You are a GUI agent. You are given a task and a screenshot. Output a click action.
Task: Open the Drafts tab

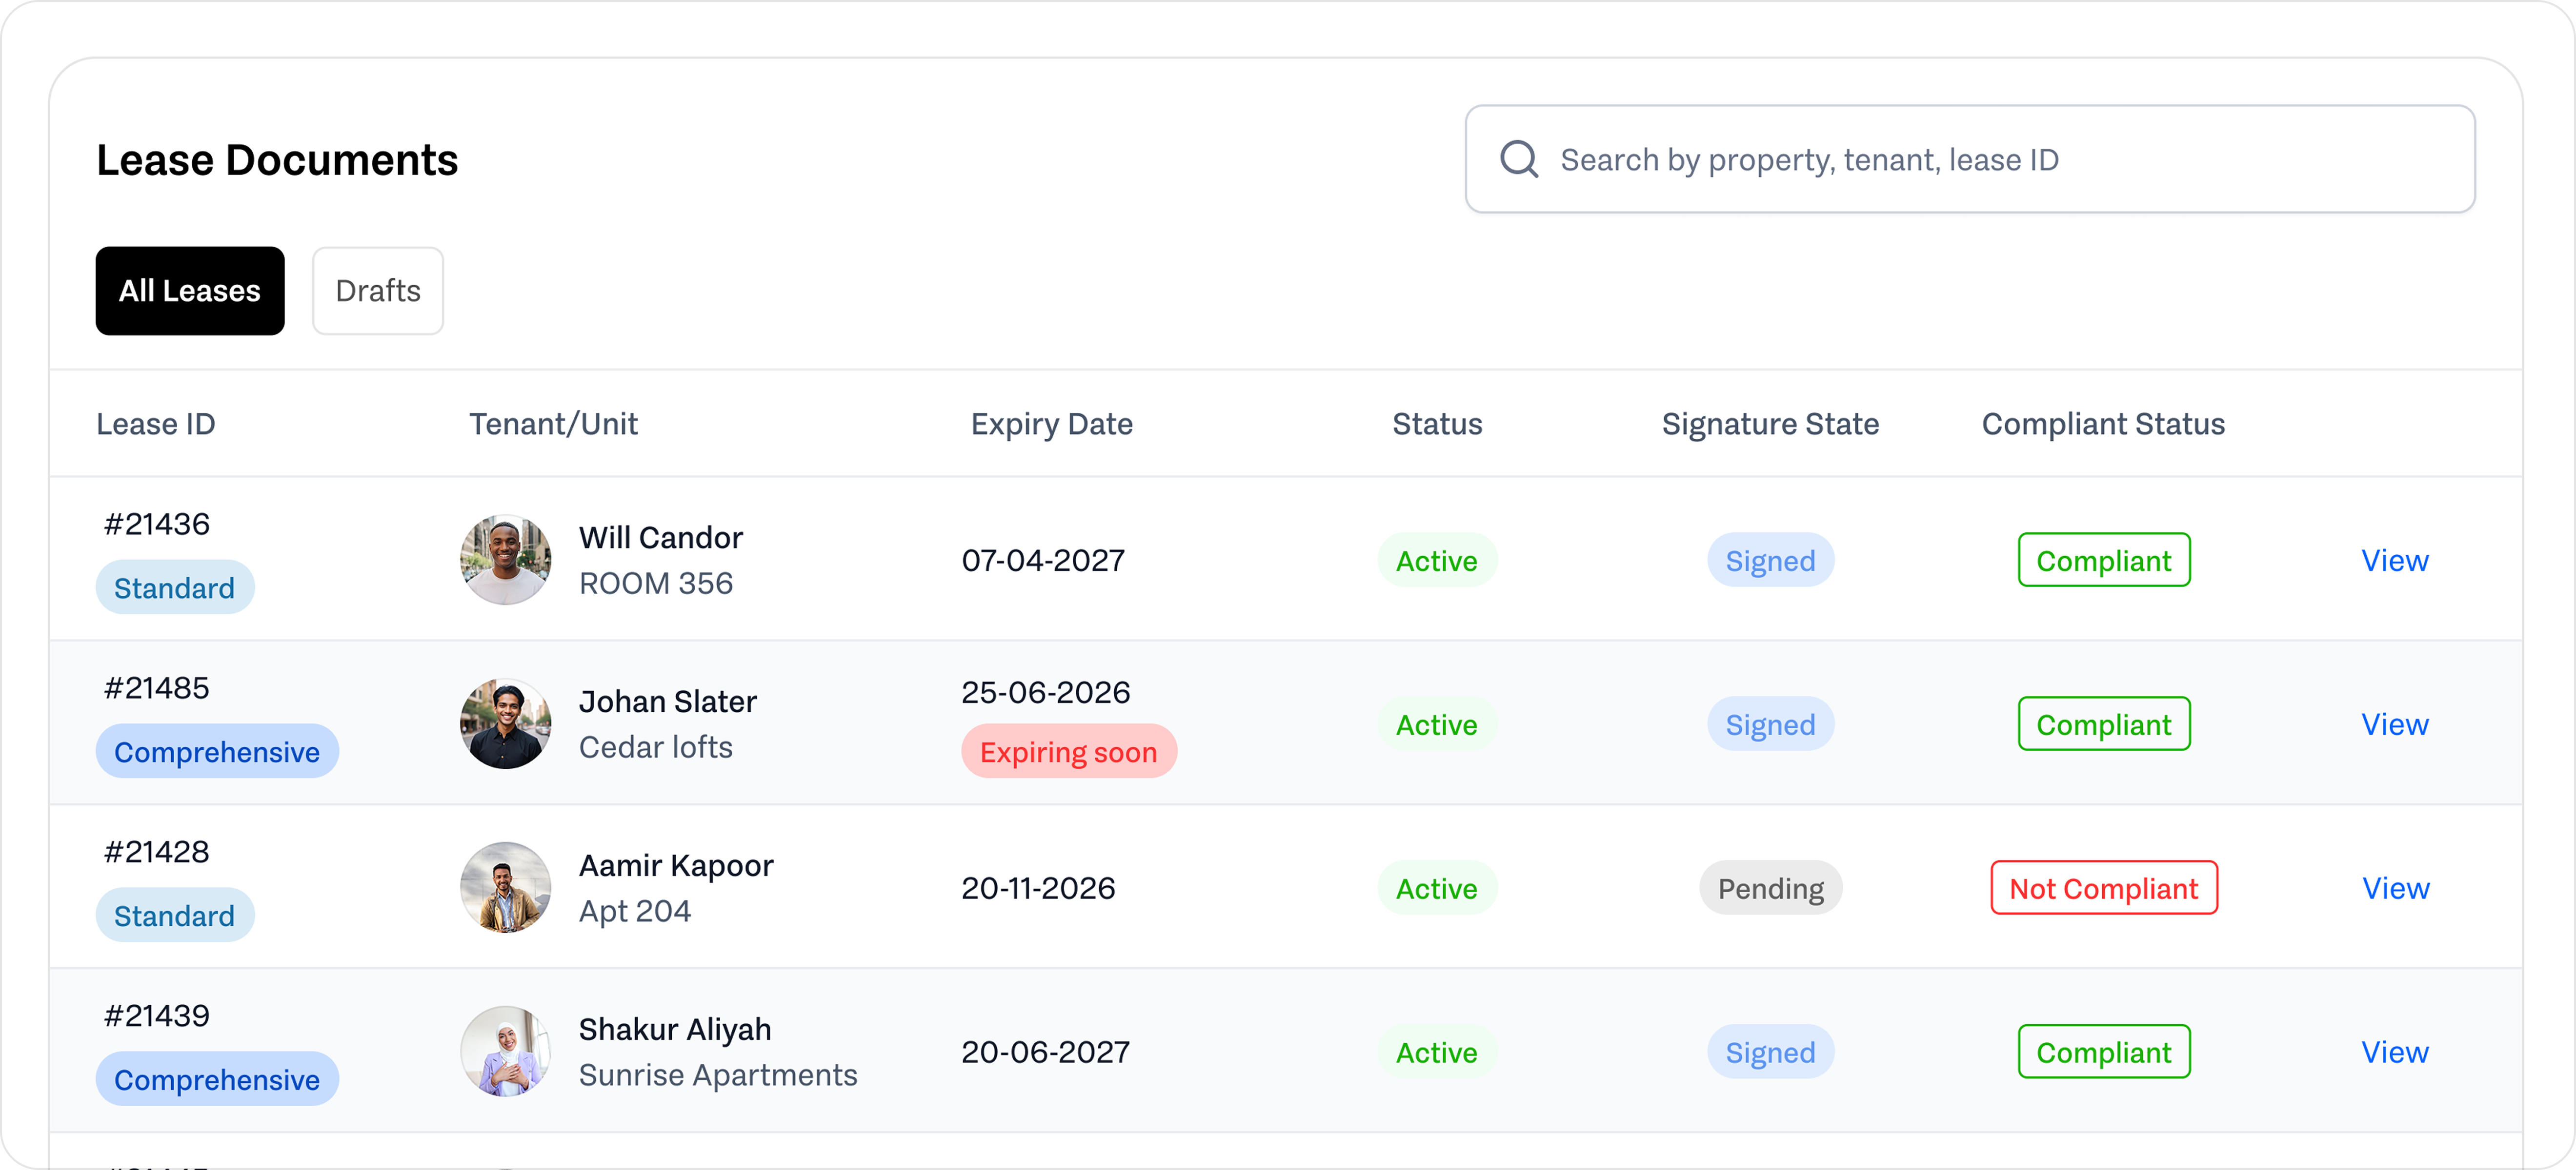378,291
